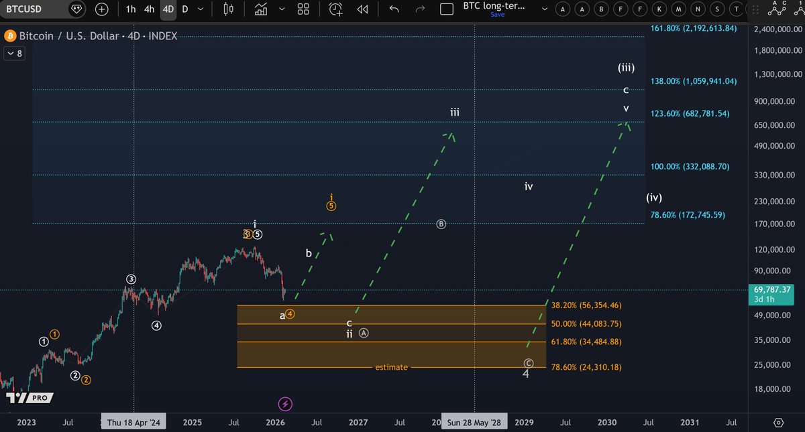Click the purple lightning event marker
The height and width of the screenshot is (432, 805).
(285, 403)
